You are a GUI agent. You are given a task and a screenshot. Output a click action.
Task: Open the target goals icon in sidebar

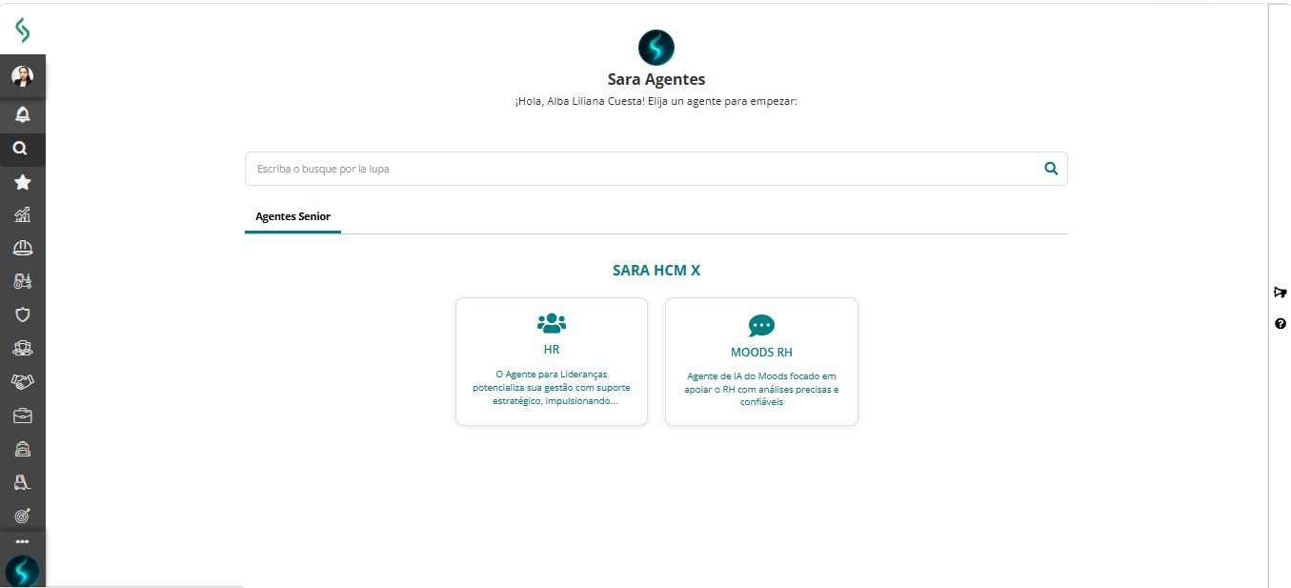pyautogui.click(x=23, y=516)
